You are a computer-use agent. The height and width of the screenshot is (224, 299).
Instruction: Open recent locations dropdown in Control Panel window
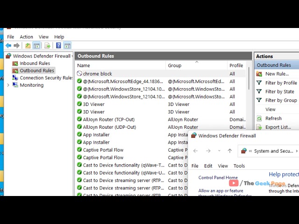(x=219, y=151)
